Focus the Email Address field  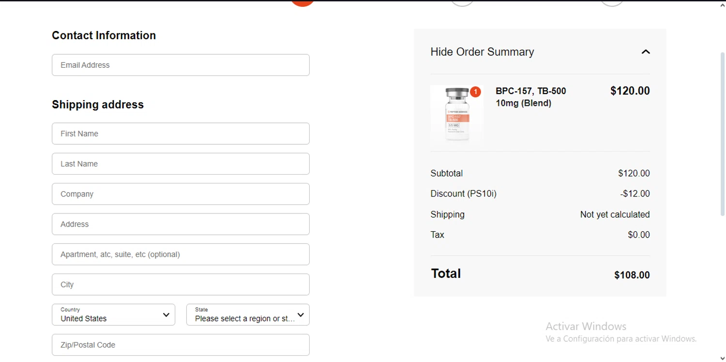(181, 65)
